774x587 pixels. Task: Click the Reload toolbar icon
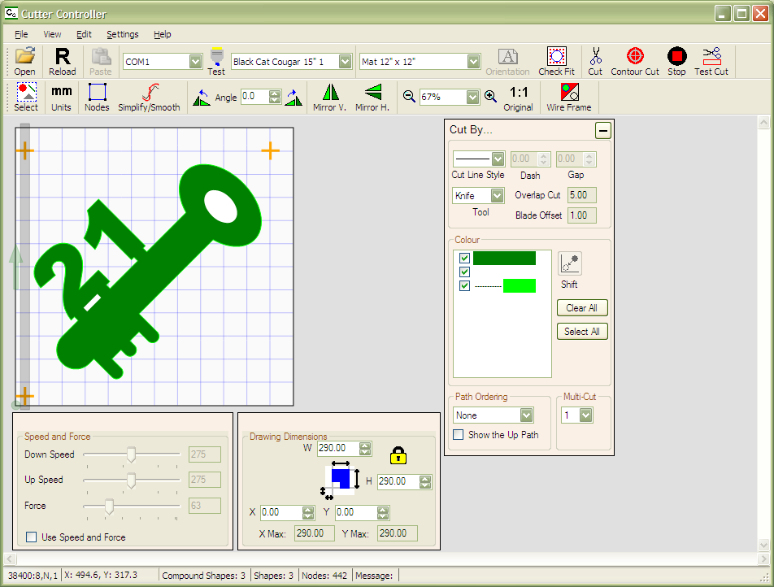[x=62, y=61]
